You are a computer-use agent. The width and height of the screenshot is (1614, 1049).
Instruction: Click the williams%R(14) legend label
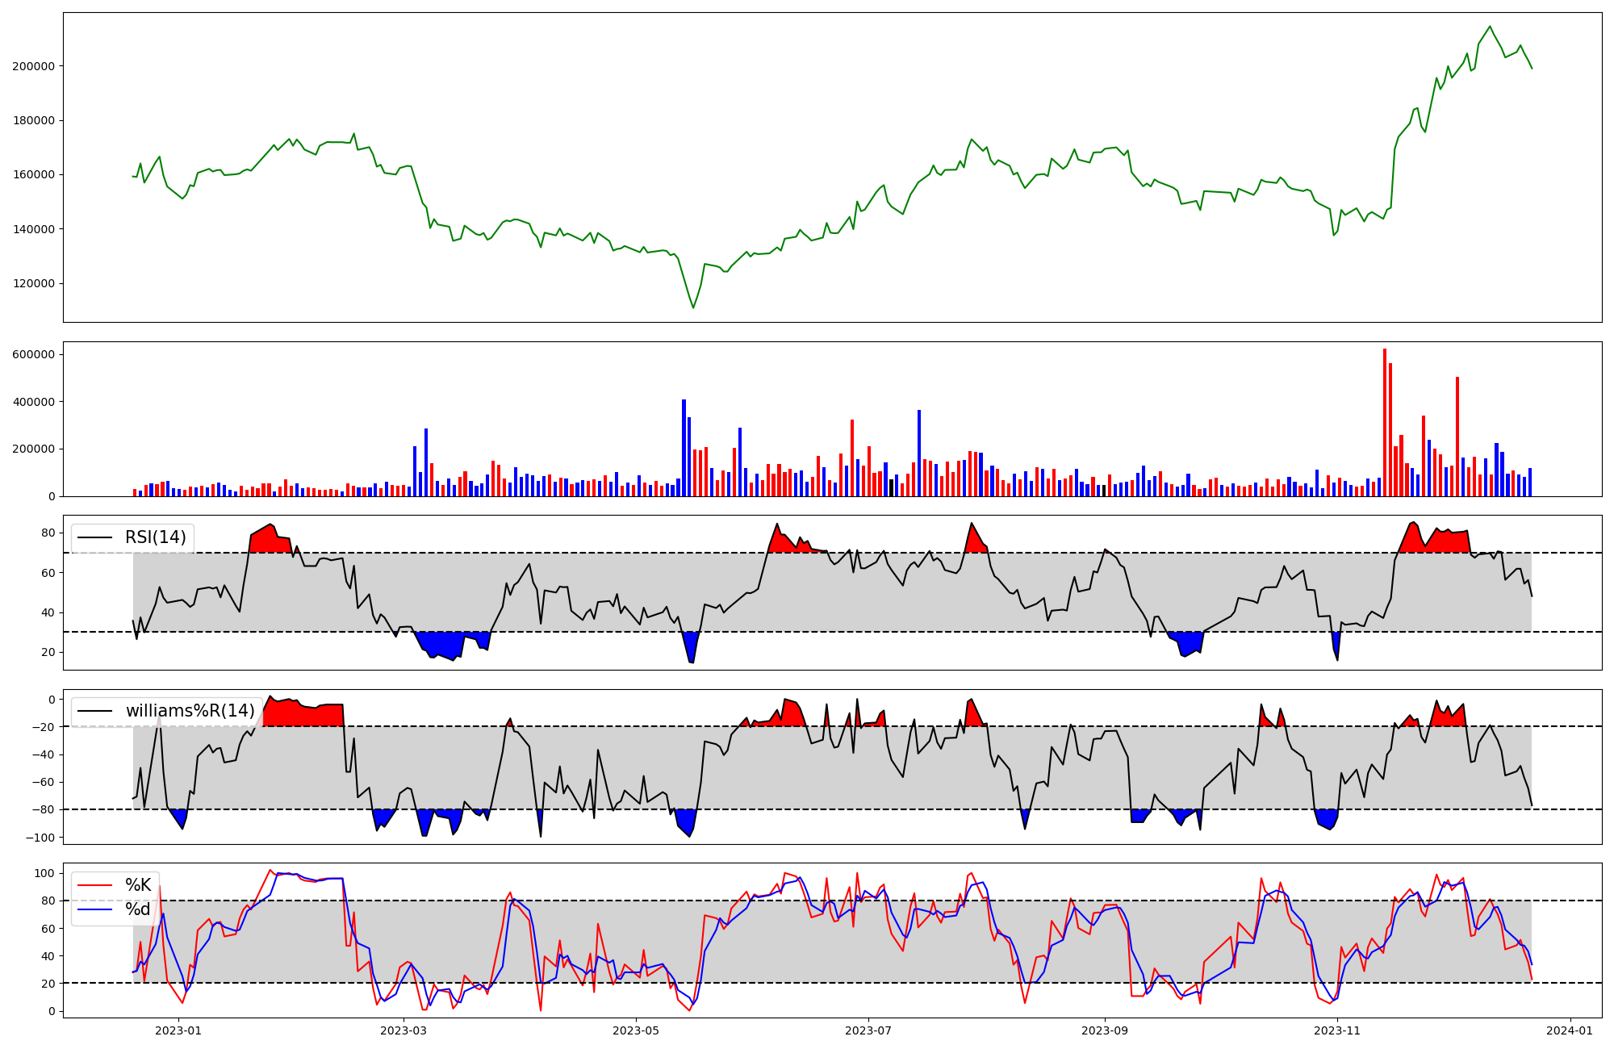[x=190, y=711]
